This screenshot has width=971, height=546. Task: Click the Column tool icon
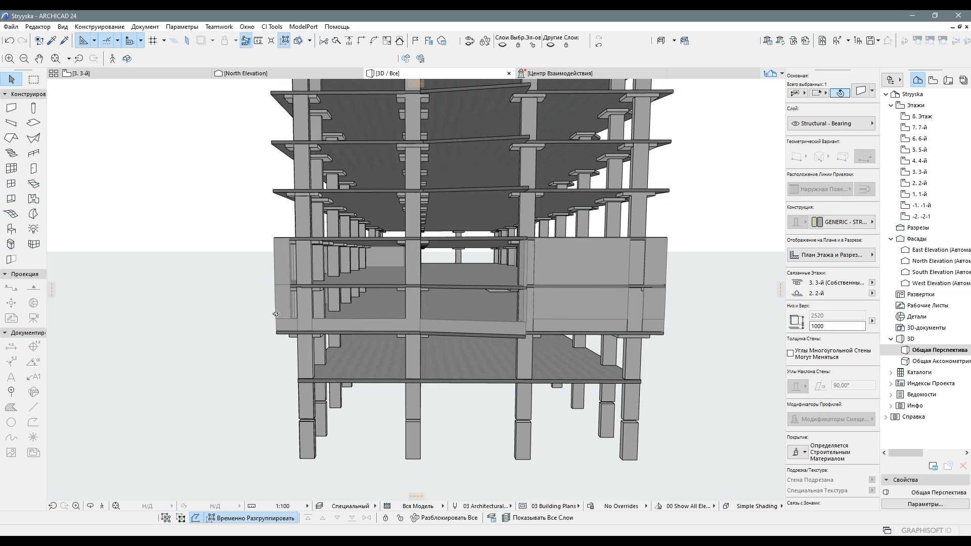click(33, 108)
